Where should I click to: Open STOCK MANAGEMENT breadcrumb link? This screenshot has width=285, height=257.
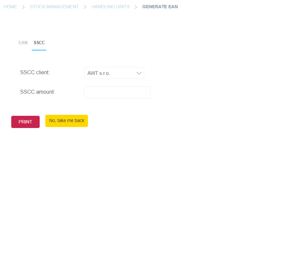pos(54,7)
